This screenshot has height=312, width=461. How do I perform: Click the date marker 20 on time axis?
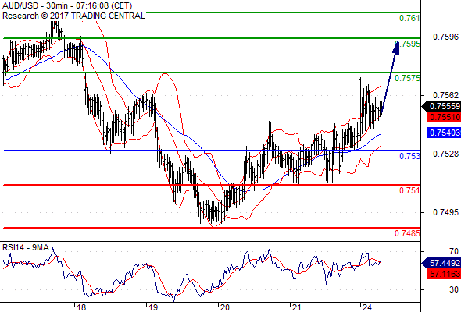click(224, 307)
